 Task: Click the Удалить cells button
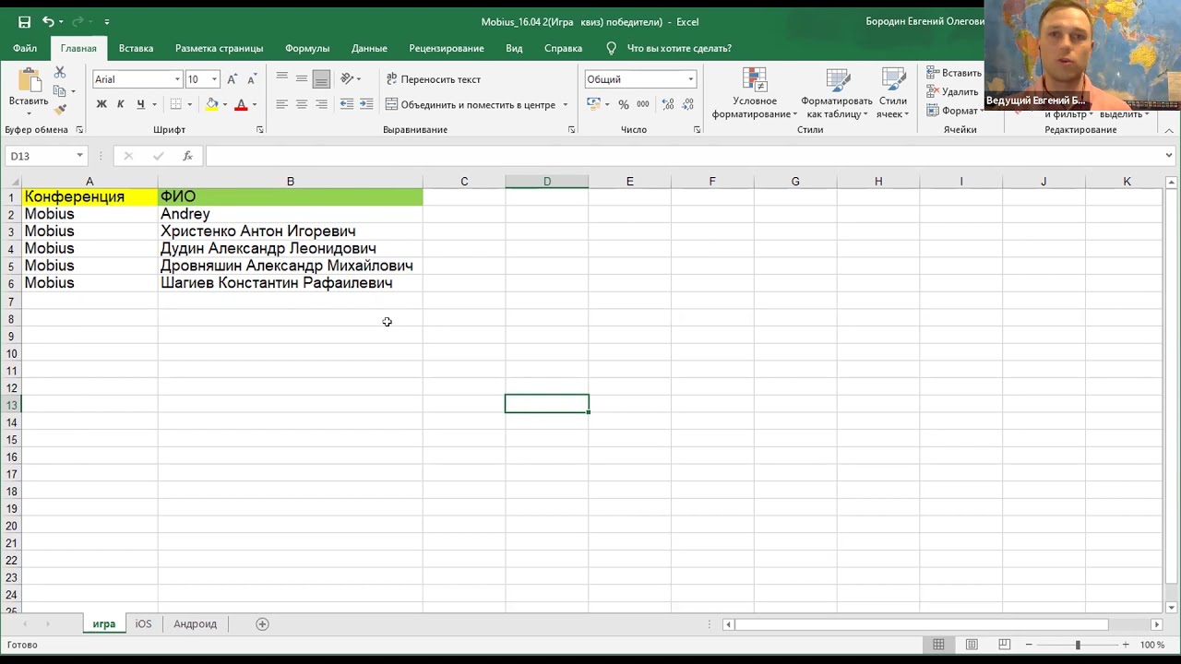pos(952,91)
